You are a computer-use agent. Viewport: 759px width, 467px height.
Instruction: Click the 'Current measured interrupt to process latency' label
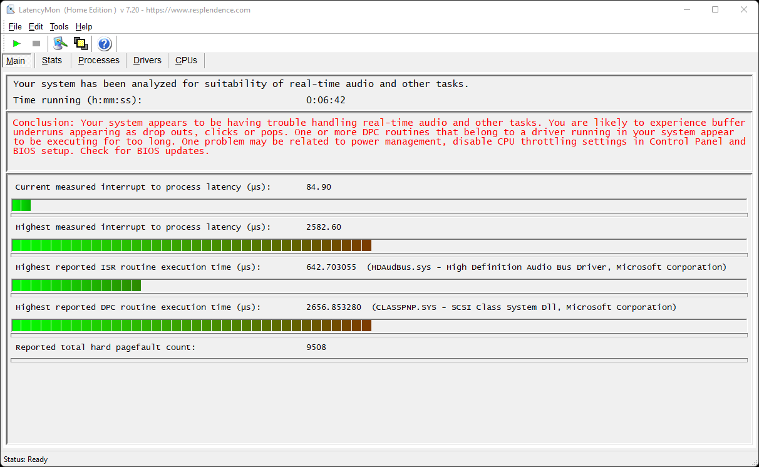coord(143,187)
